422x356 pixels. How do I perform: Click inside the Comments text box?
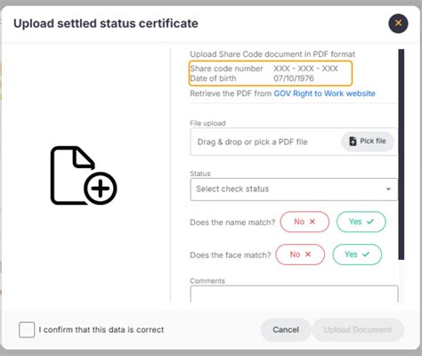point(294,294)
